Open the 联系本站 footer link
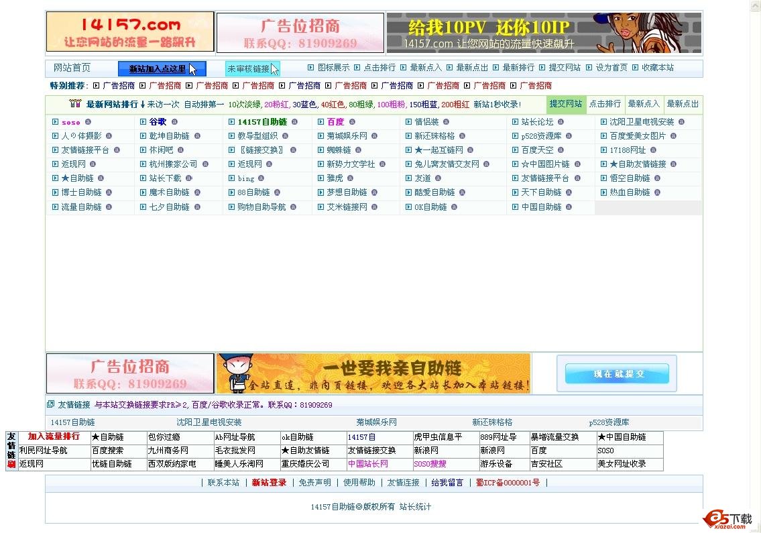 pyautogui.click(x=223, y=483)
